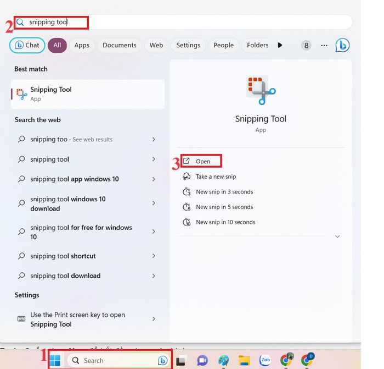The width and height of the screenshot is (384, 369).
Task: Switch to the People filter tab
Action: tap(223, 45)
